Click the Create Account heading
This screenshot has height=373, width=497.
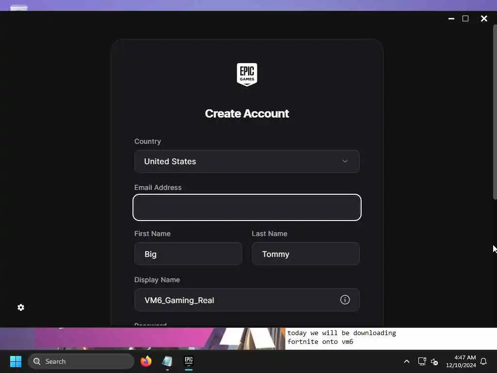(247, 114)
